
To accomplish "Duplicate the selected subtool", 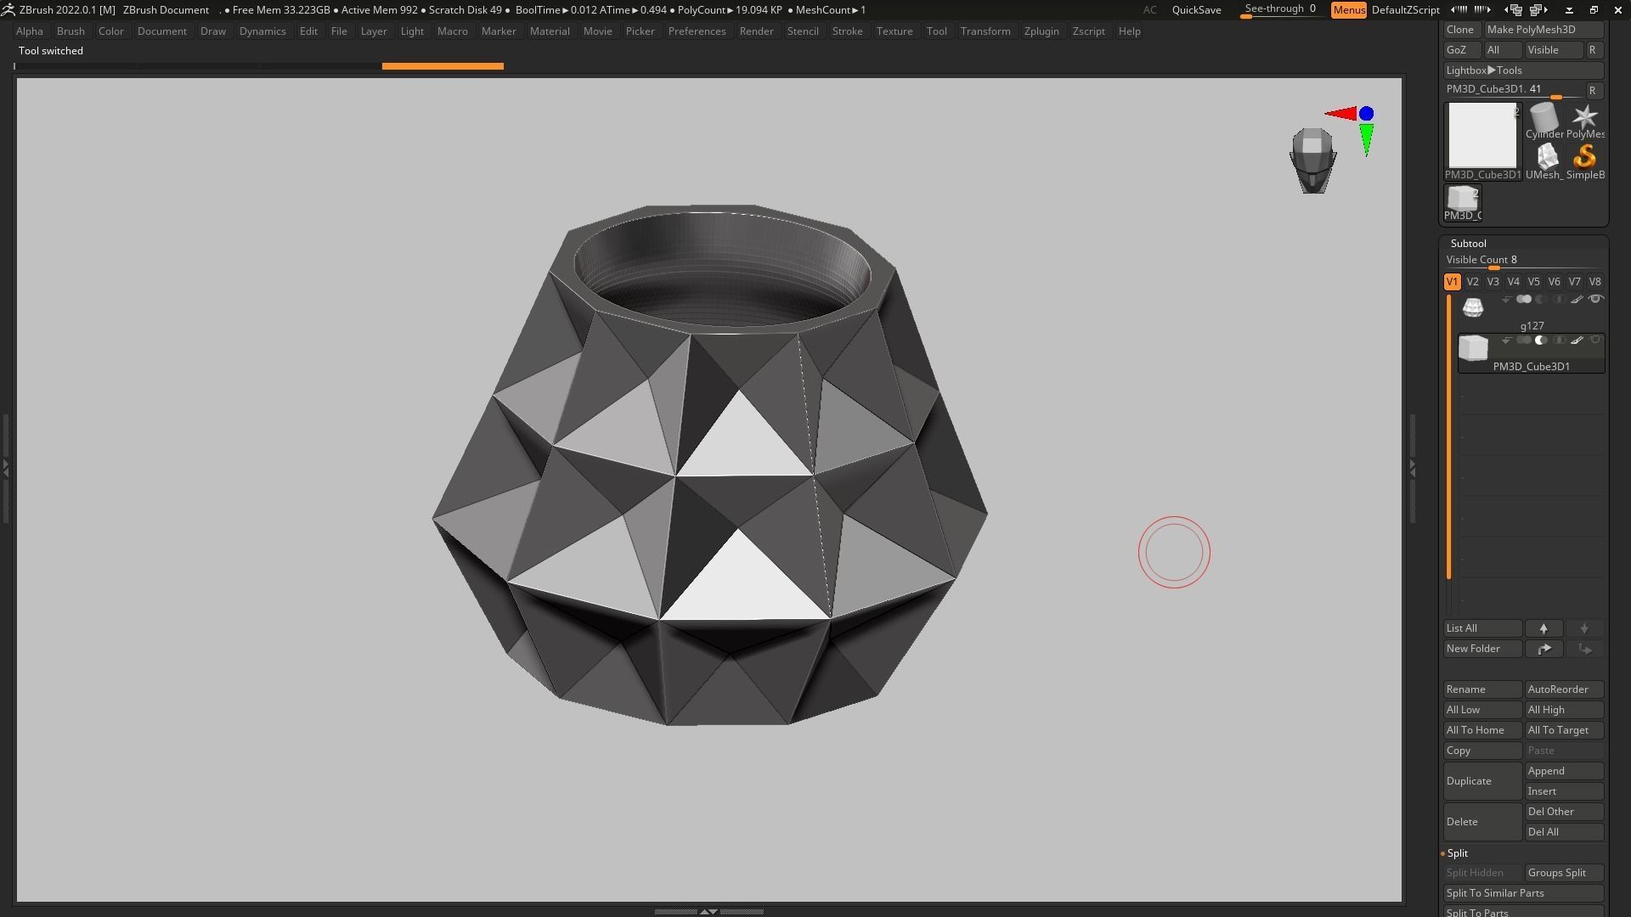I will (x=1482, y=781).
